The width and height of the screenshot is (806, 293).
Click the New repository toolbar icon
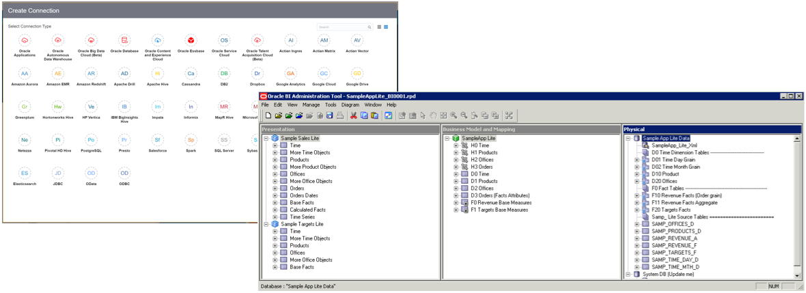(268, 115)
